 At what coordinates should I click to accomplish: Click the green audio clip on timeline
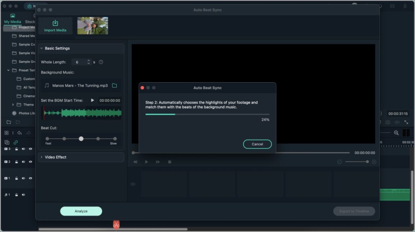[395, 194]
